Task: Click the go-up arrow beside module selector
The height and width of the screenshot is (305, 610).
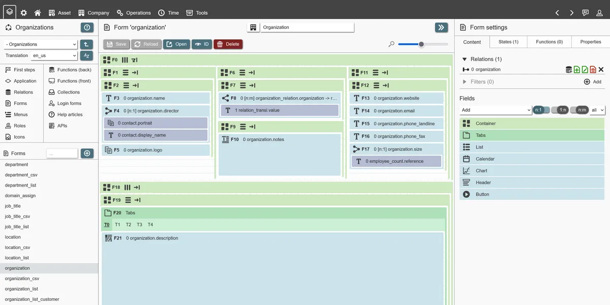Action: [x=87, y=44]
